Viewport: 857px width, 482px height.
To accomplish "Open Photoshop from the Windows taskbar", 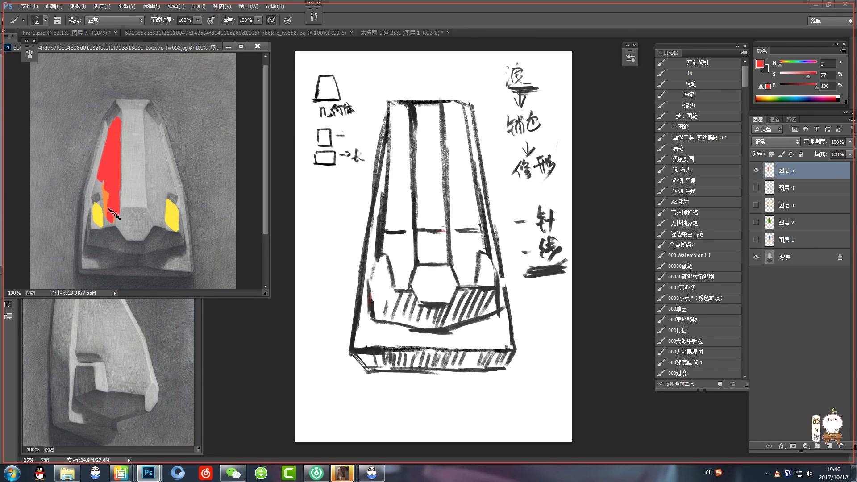I will [149, 473].
